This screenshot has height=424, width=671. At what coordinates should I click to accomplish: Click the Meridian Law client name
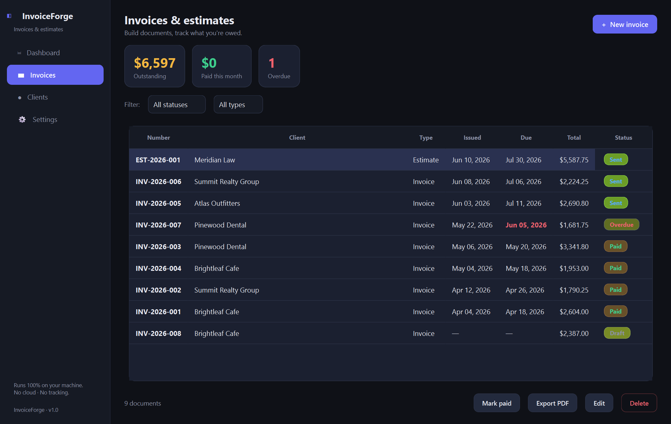click(x=214, y=160)
